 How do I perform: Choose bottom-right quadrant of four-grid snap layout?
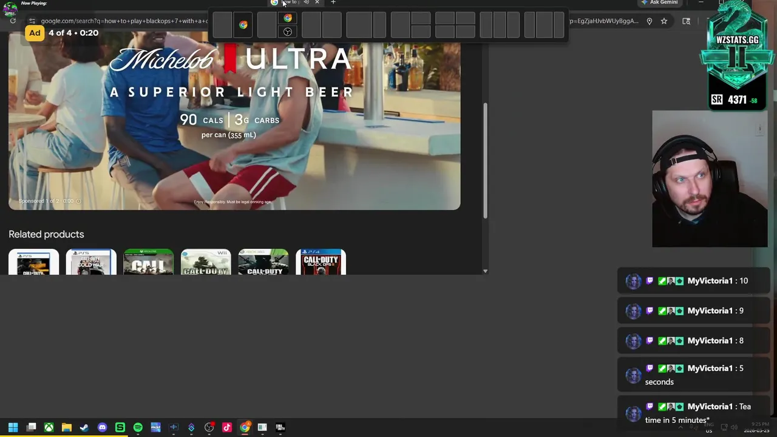point(466,32)
